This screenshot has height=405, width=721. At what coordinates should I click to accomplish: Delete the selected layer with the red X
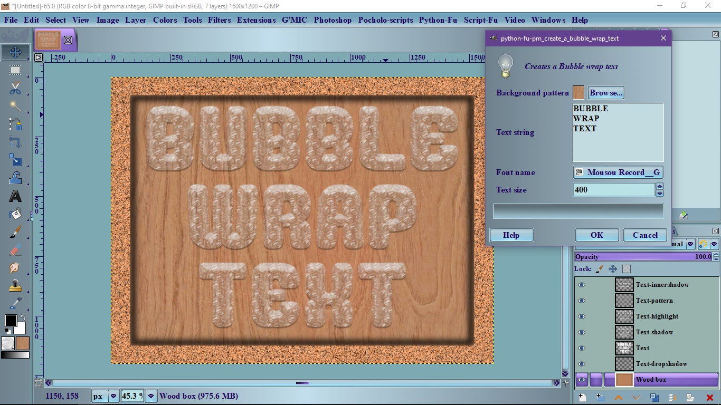[x=709, y=398]
